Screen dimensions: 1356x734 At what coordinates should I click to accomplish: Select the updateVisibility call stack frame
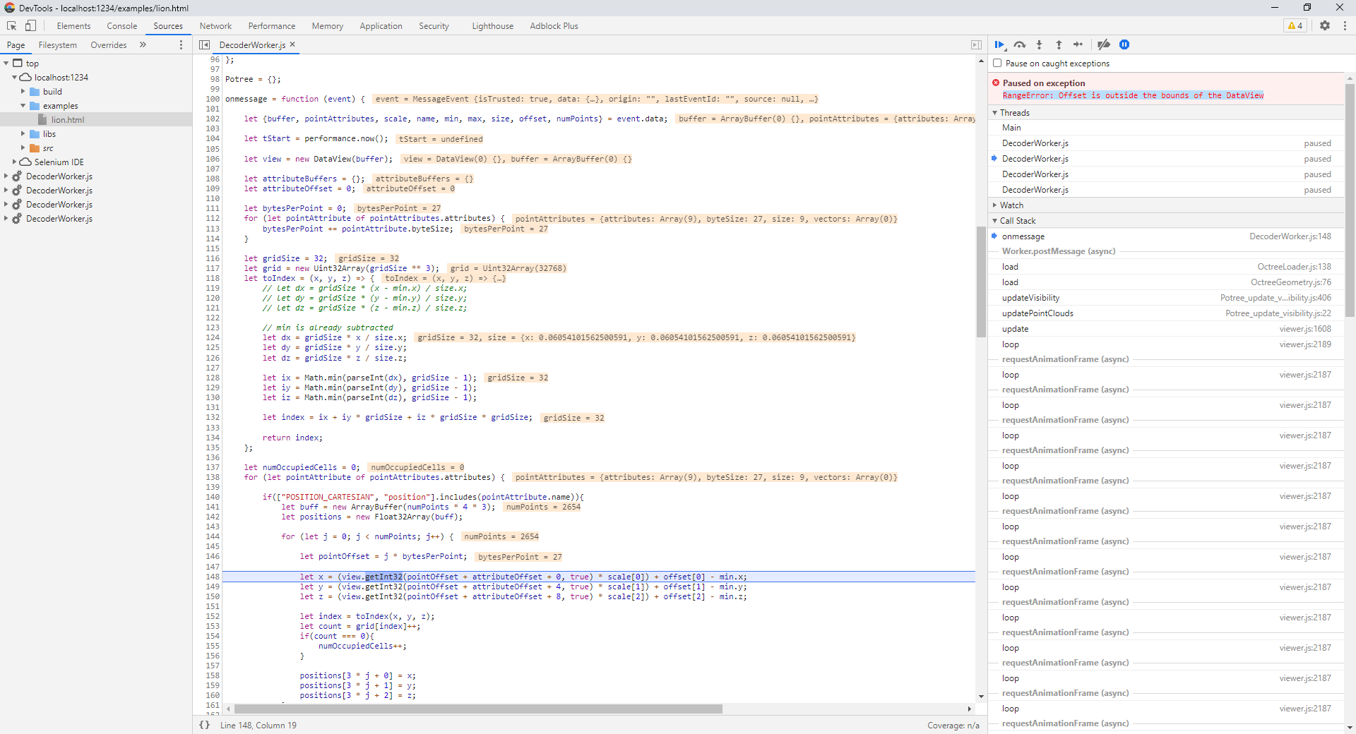(x=1166, y=298)
